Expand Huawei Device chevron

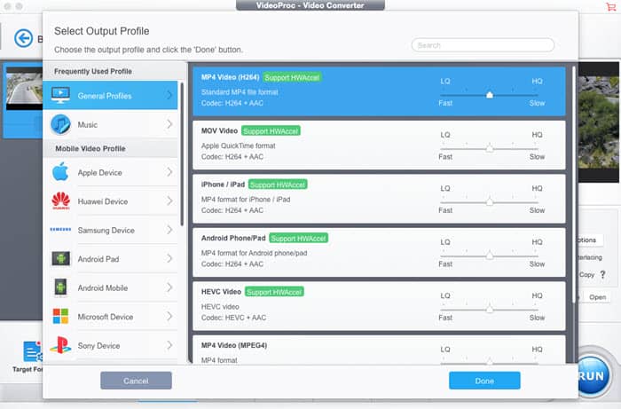point(169,201)
